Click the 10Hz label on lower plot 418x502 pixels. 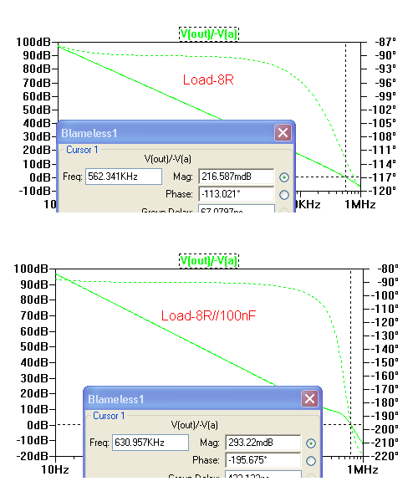55,469
